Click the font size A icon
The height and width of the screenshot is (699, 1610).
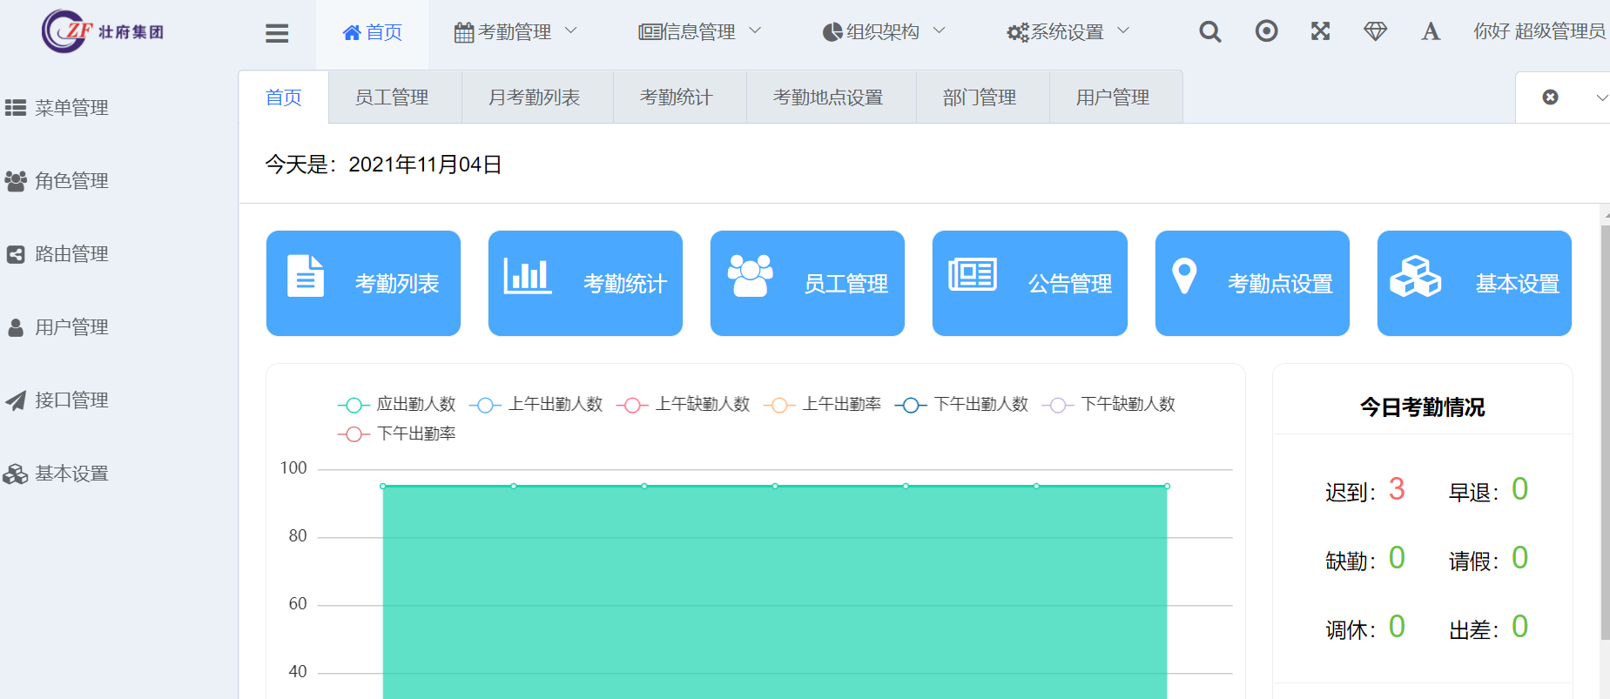click(1430, 32)
